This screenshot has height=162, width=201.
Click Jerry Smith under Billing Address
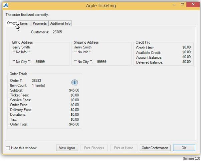click(21, 47)
